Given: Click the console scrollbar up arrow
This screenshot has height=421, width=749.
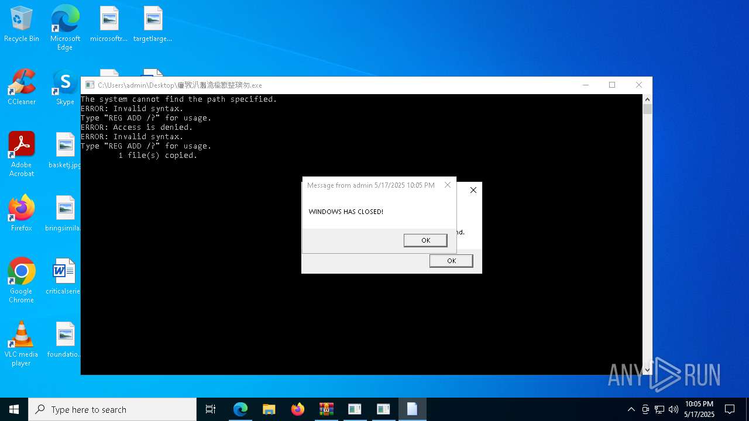Looking at the screenshot, I should pos(647,99).
